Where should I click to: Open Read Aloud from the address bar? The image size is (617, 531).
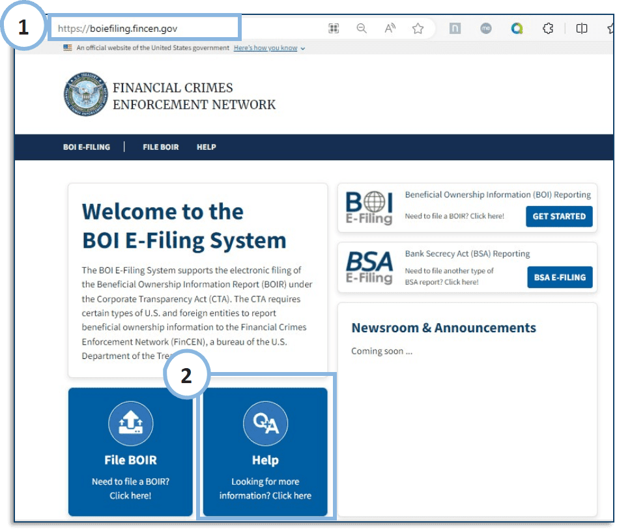[390, 28]
